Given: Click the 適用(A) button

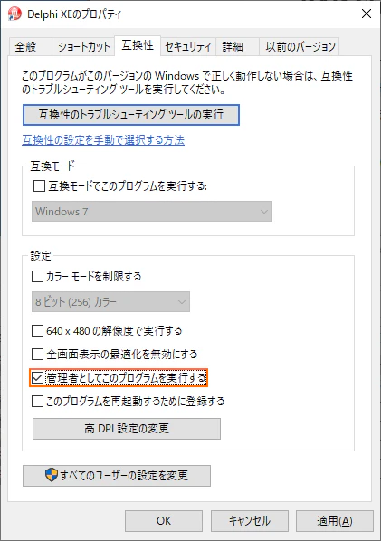Looking at the screenshot, I should pyautogui.click(x=335, y=520).
